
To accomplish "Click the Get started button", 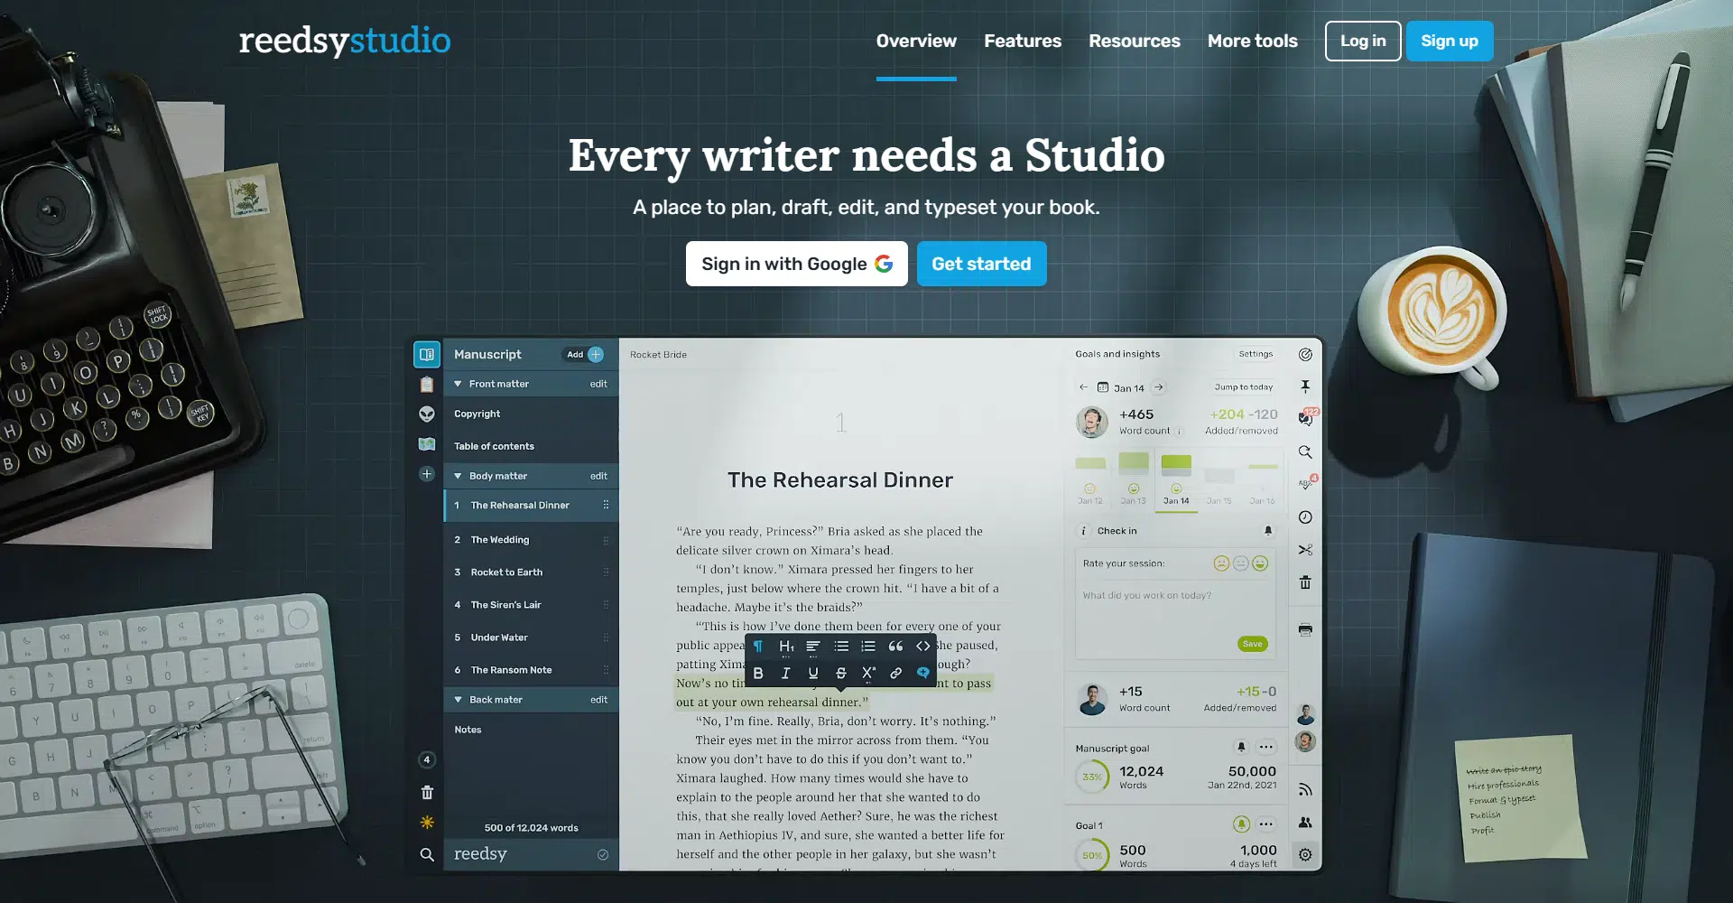I will pos(981,264).
